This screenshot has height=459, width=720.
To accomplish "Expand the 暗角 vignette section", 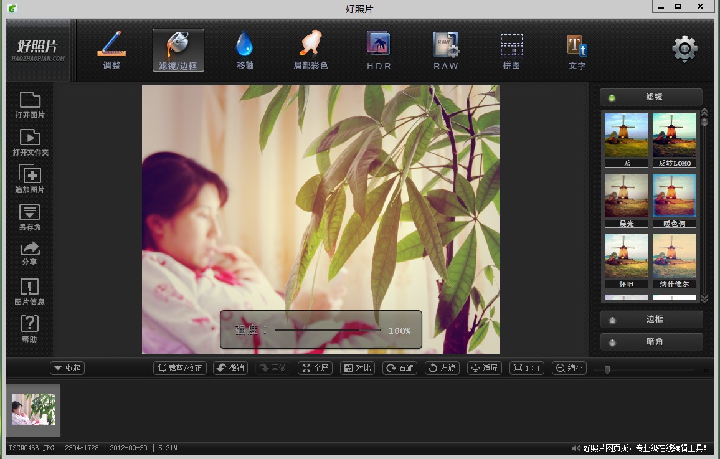I will coord(651,342).
